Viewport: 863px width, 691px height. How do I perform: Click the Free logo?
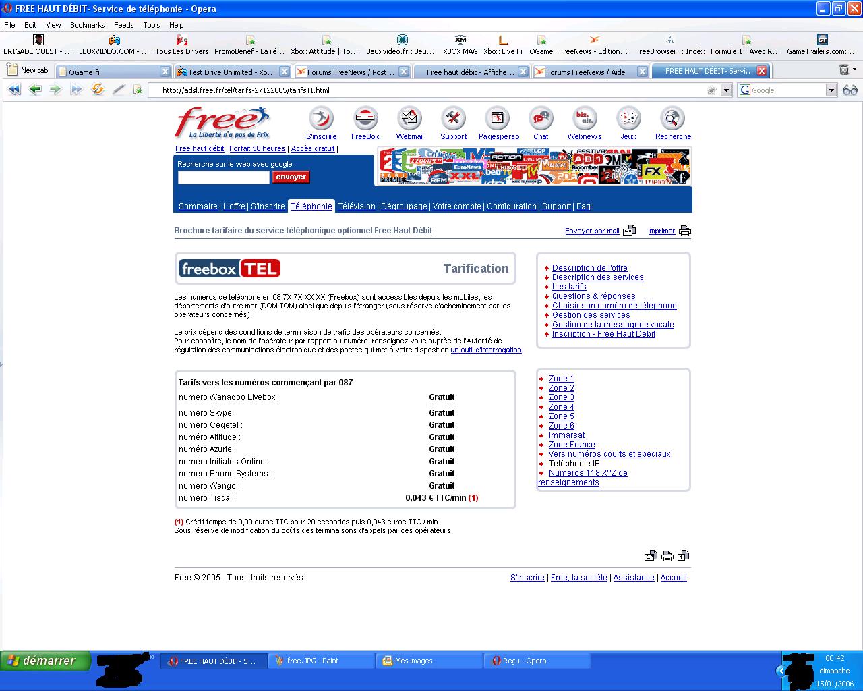[x=222, y=123]
